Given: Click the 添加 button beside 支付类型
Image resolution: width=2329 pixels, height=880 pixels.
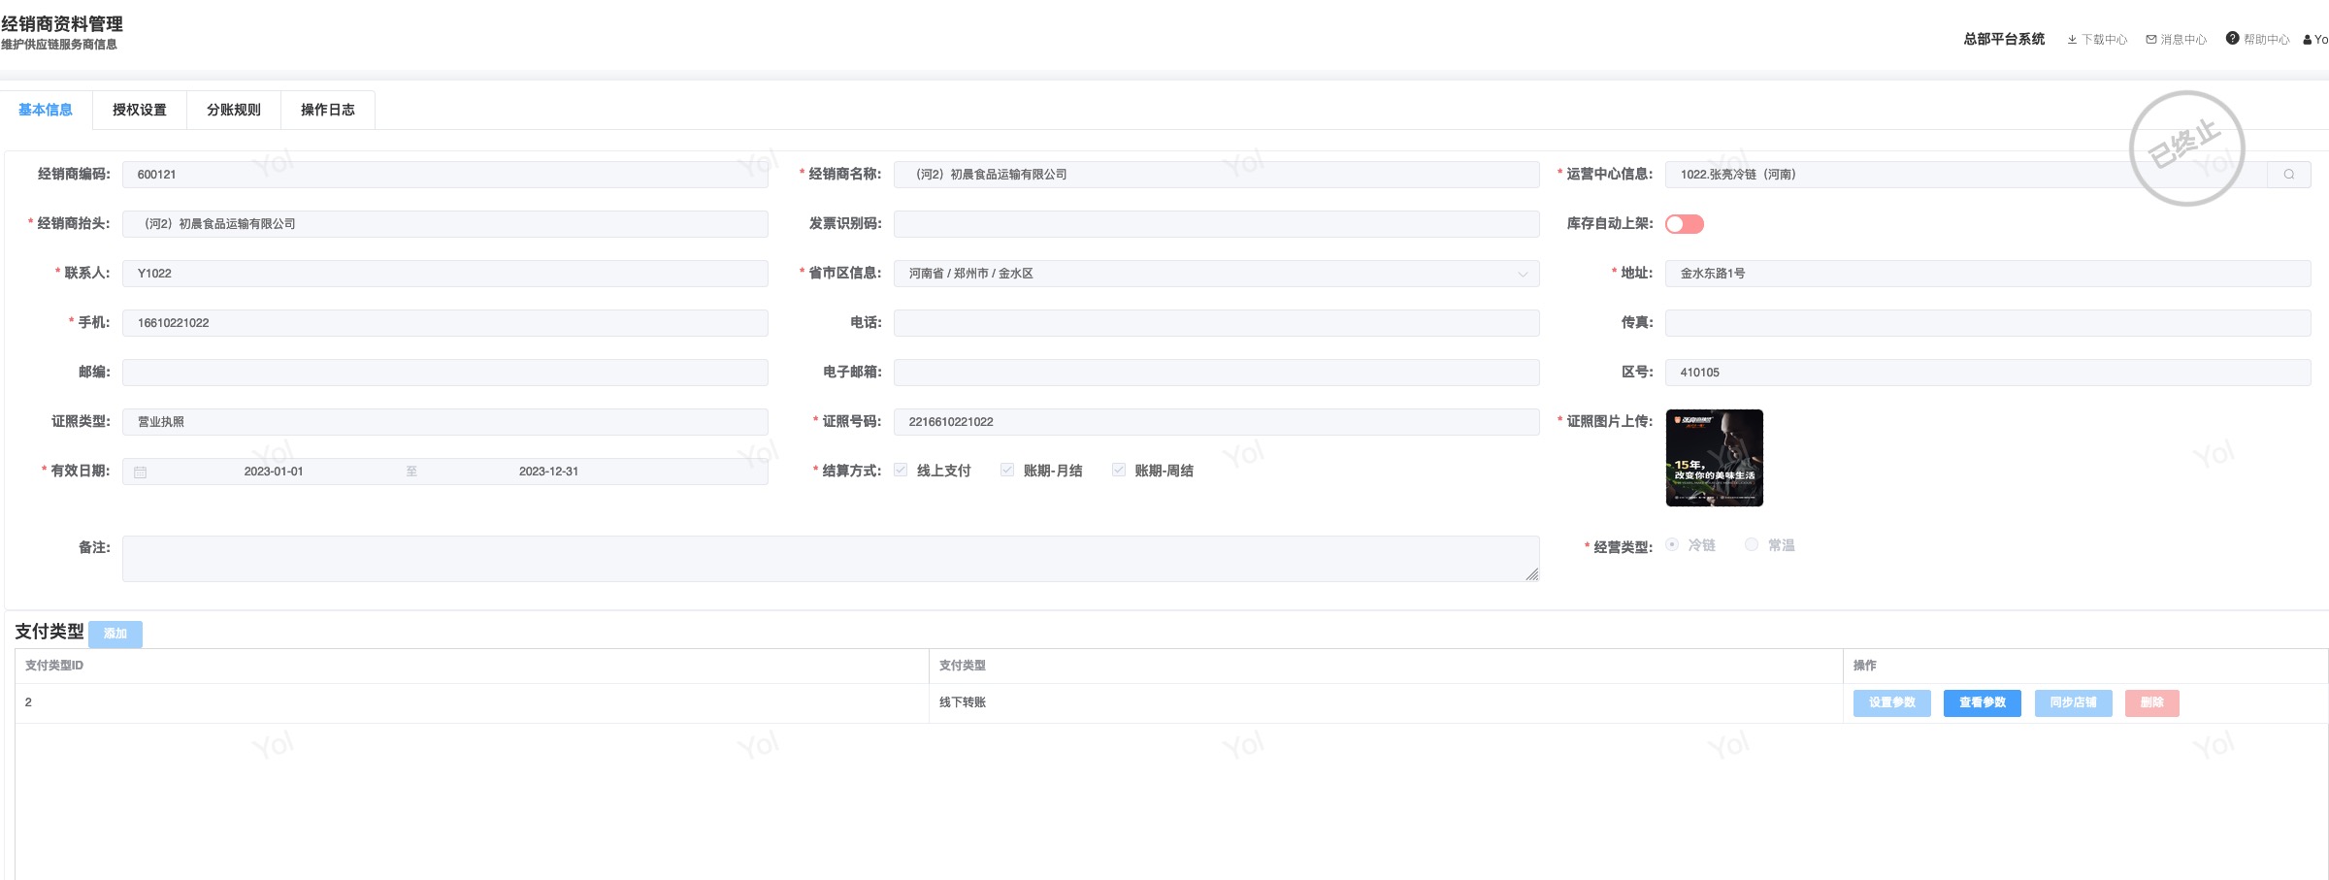Looking at the screenshot, I should point(115,634).
